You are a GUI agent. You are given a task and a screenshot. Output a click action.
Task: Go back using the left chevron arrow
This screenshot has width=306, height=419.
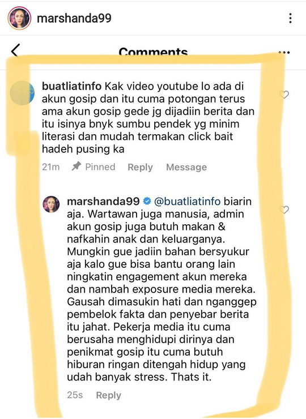[15, 50]
